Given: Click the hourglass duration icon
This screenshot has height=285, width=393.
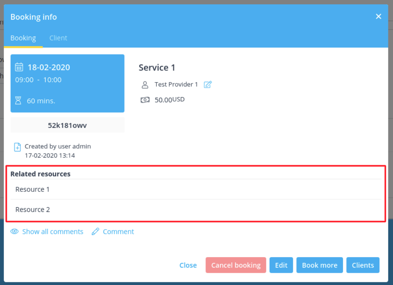Looking at the screenshot, I should (x=18, y=101).
